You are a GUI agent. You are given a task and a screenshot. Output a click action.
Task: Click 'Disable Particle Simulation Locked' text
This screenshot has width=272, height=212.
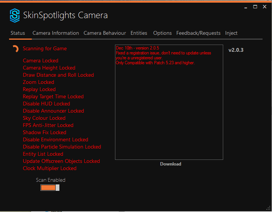[x=62, y=147]
